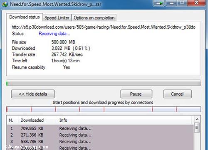Screen dimensions: 208x150
Task: Click the 'Start positions and download progress' label
Action: pyautogui.click(x=103, y=103)
